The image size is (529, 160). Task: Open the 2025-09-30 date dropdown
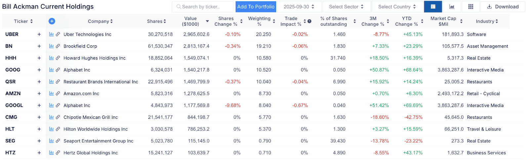coord(299,7)
